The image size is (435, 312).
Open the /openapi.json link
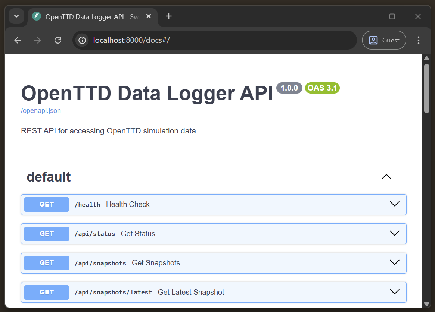point(41,110)
